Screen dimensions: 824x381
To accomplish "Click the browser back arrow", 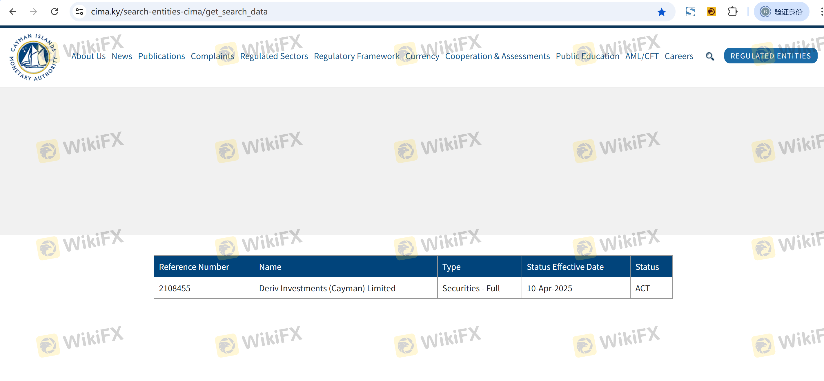I will tap(13, 12).
